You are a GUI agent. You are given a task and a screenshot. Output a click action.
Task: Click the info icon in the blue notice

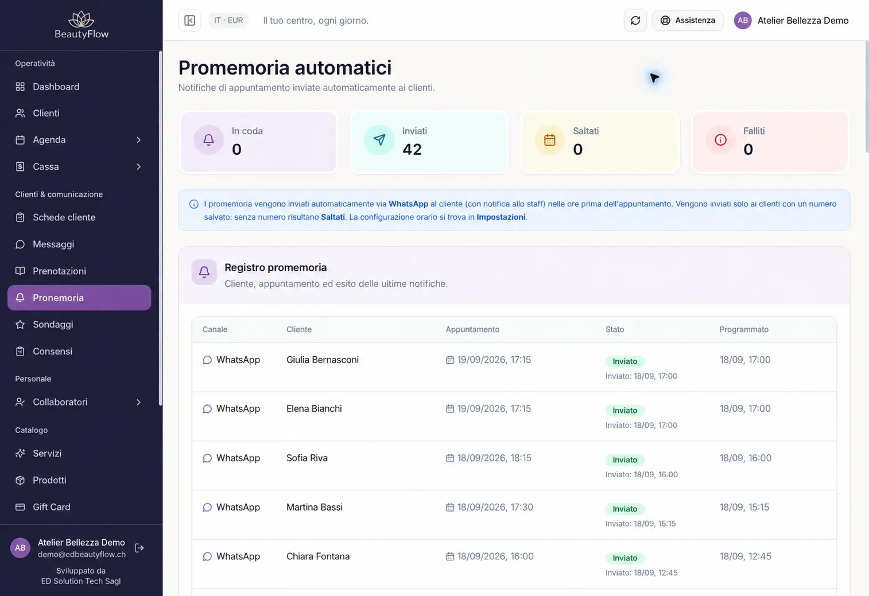[x=194, y=204]
